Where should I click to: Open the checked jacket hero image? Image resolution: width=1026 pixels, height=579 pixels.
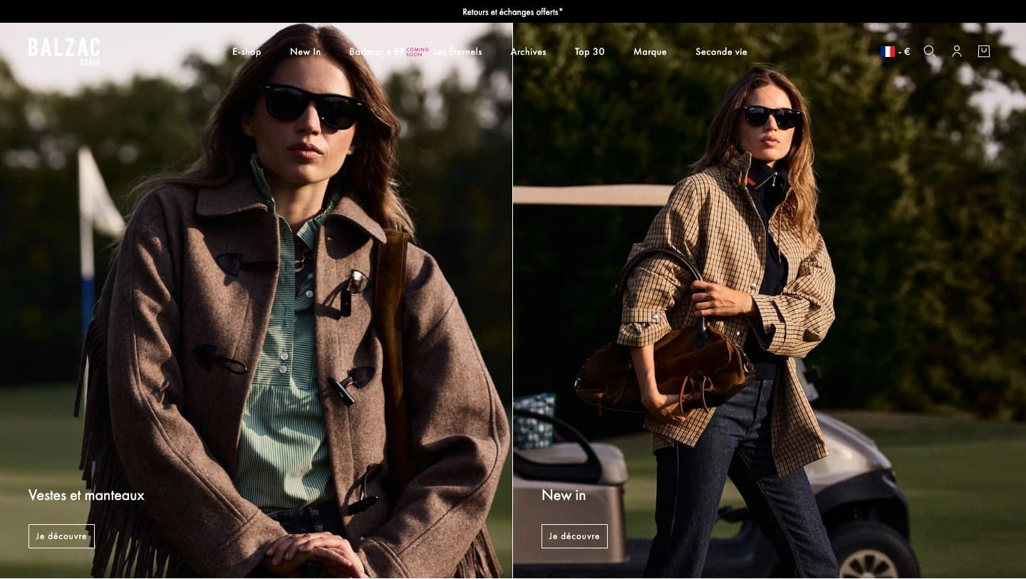pos(769,300)
